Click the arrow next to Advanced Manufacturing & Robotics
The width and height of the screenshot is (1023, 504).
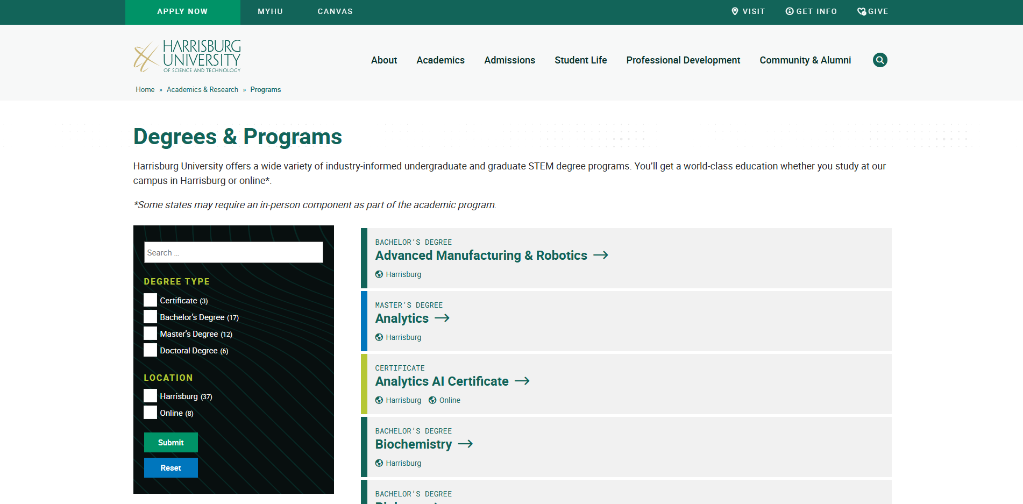pyautogui.click(x=601, y=255)
